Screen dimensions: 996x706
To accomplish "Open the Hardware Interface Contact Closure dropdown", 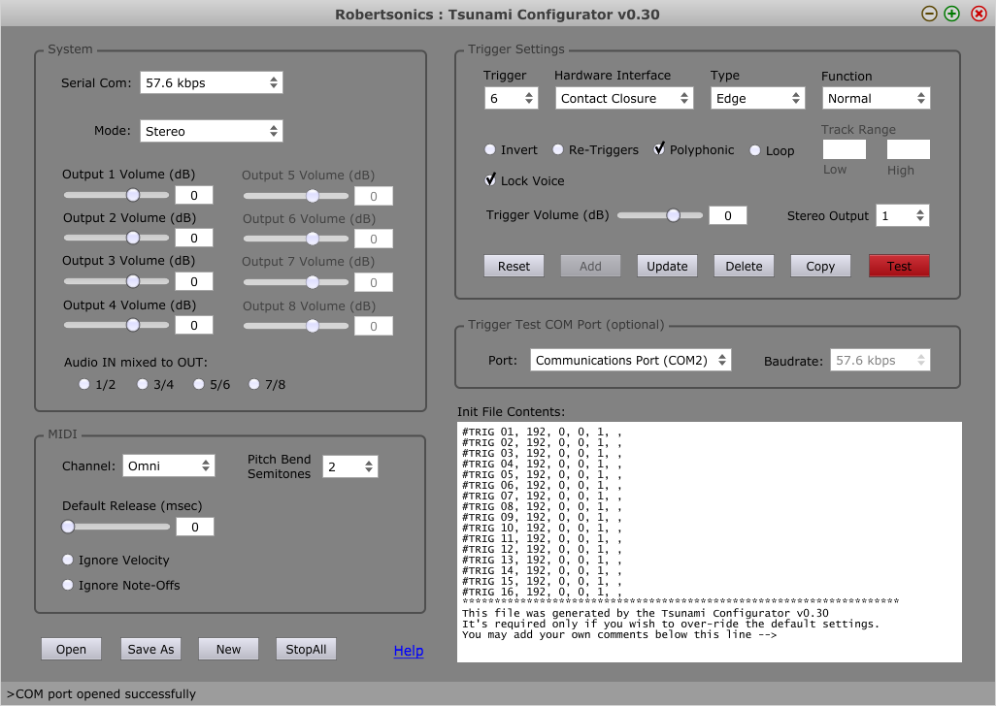I will point(624,98).
